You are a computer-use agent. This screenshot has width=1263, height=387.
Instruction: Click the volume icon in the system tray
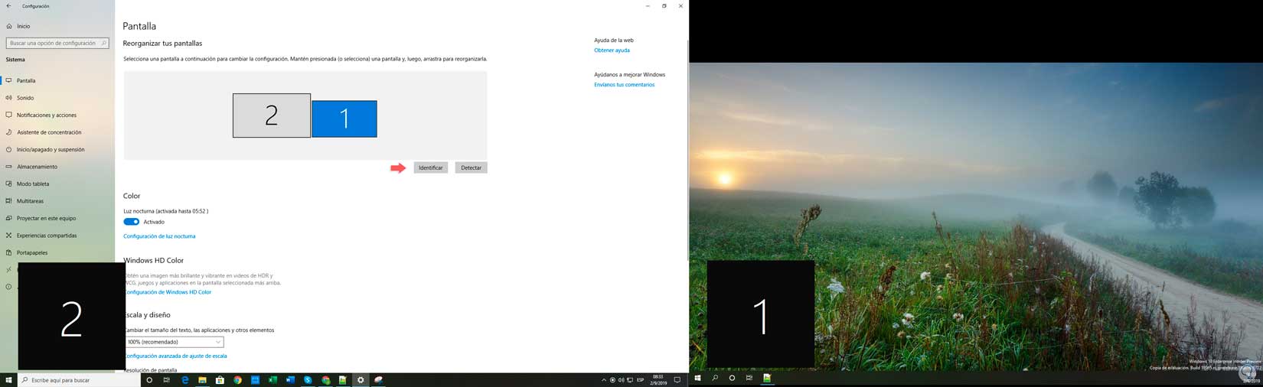(621, 380)
